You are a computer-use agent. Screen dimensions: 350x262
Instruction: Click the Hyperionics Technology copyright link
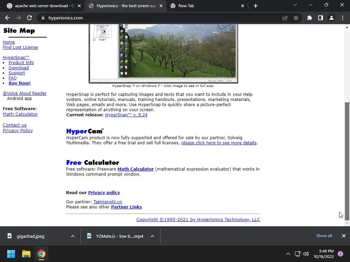198,220
